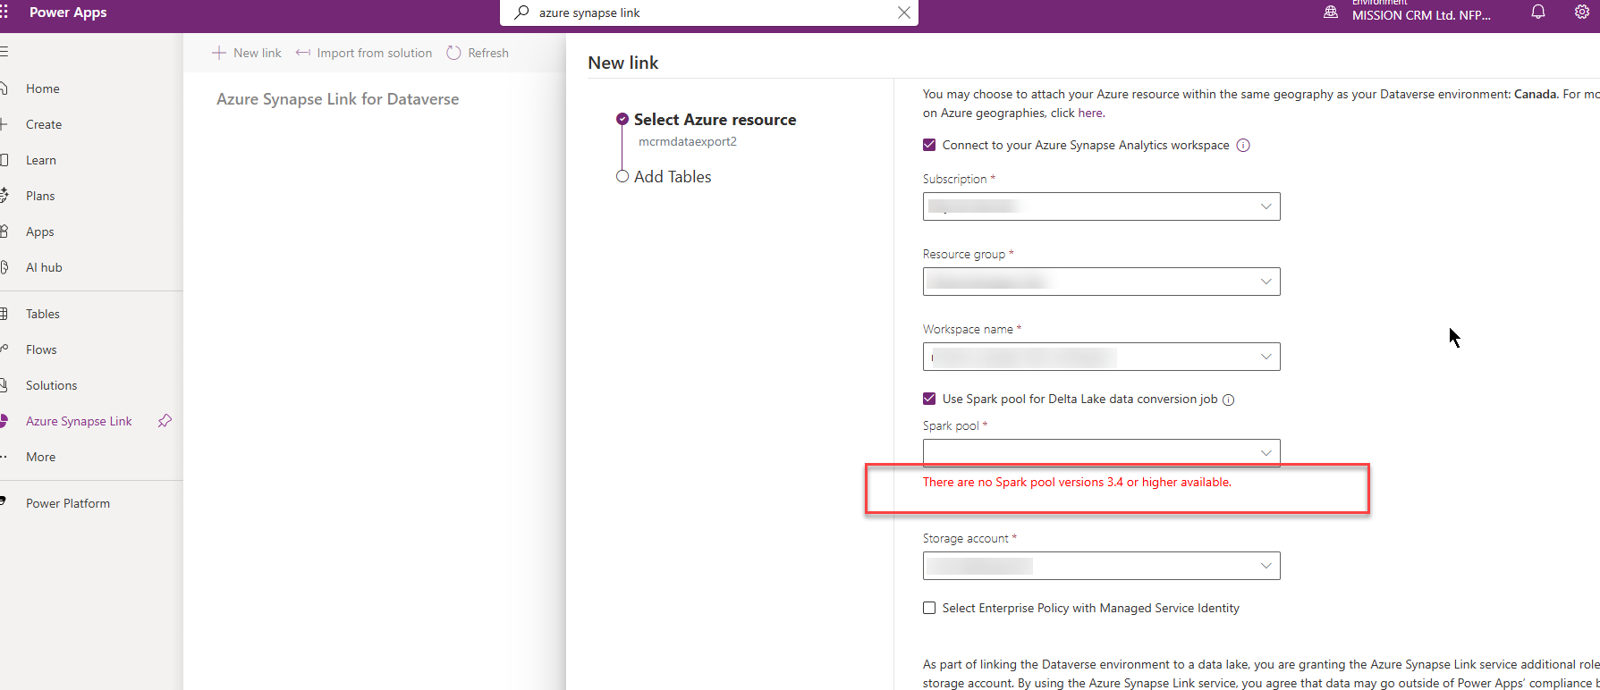Click the mcrmdataexport2 step subtitle

pyautogui.click(x=688, y=141)
